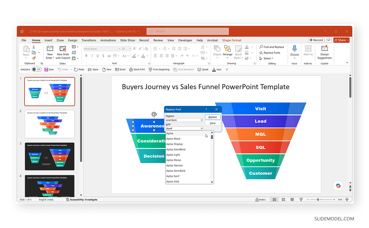369x228 pixels.
Task: Toggle Center text alignment
Action: click(x=161, y=56)
